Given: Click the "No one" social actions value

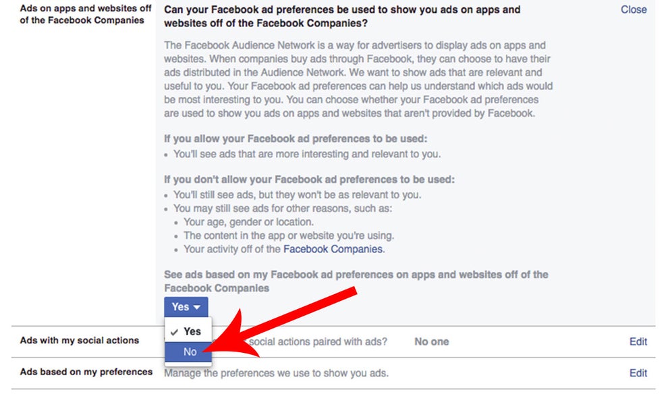Looking at the screenshot, I should click(432, 342).
